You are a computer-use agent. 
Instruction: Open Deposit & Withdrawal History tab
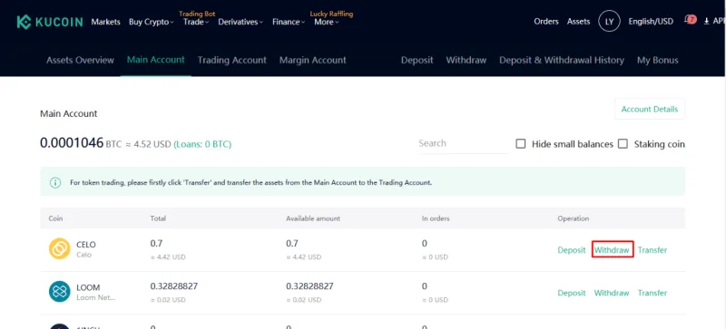[x=562, y=60]
